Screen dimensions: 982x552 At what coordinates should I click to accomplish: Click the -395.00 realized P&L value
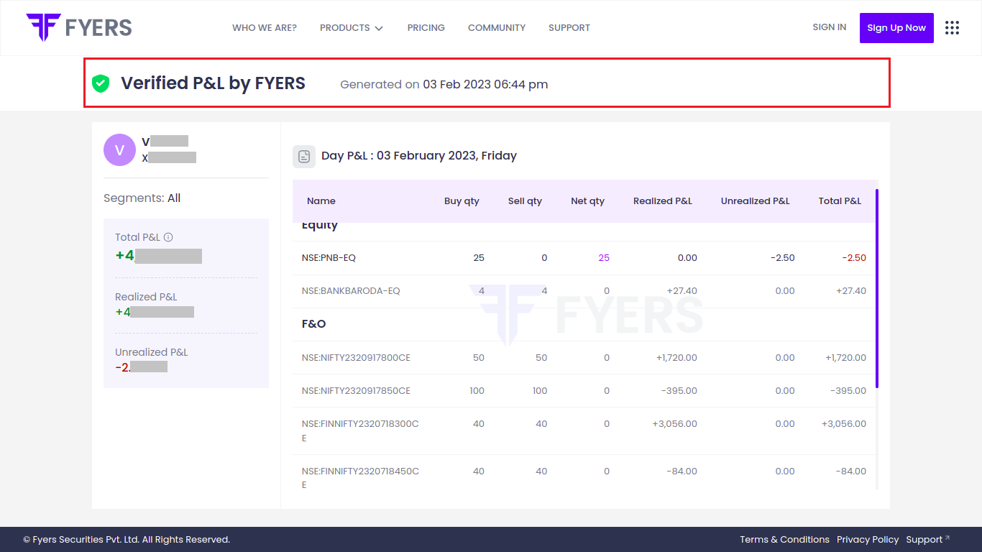click(679, 391)
